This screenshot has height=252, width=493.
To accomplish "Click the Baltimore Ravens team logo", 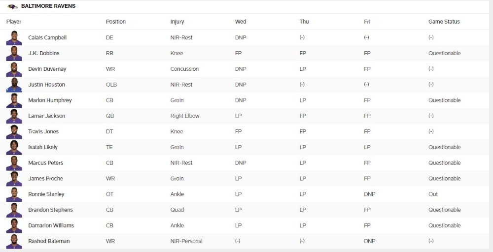I will tap(12, 6).
